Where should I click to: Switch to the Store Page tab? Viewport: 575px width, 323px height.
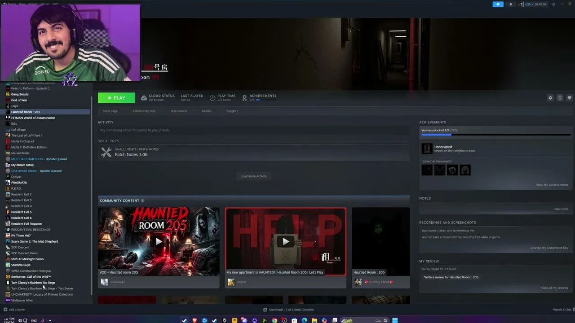point(110,111)
